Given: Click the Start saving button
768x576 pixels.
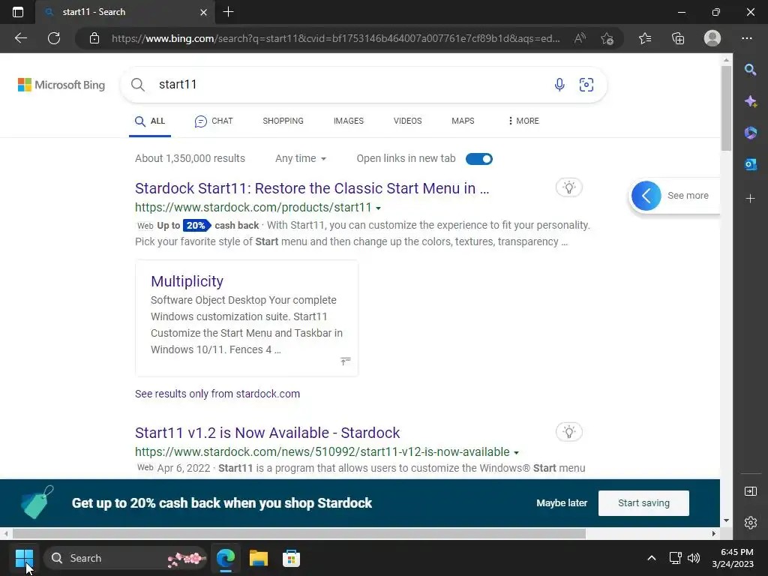Looking at the screenshot, I should click(643, 503).
